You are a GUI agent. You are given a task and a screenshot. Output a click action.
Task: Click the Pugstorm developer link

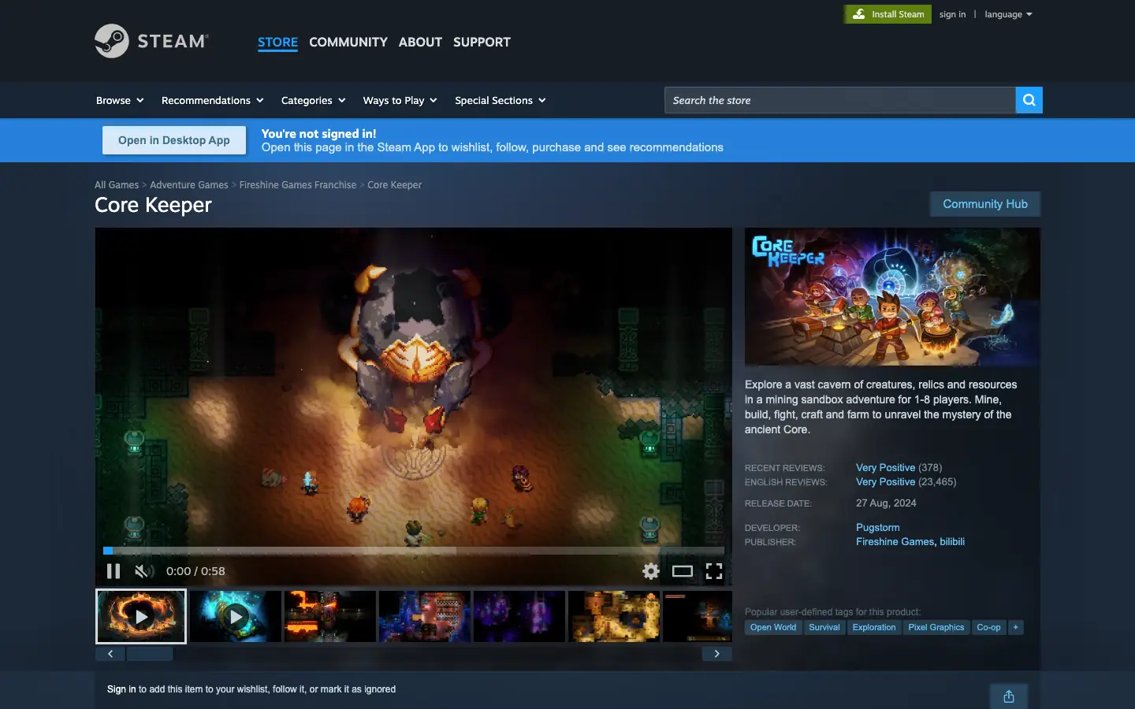pos(877,527)
